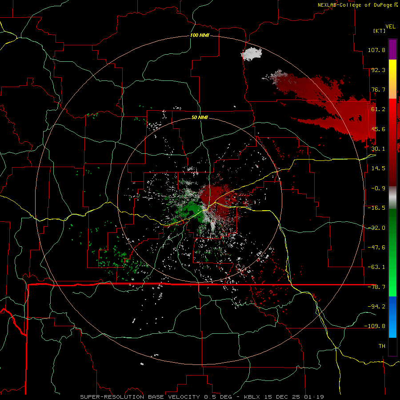The height and width of the screenshot is (400, 400).
Task: Click the blue segment of color bar
Action: [392, 317]
